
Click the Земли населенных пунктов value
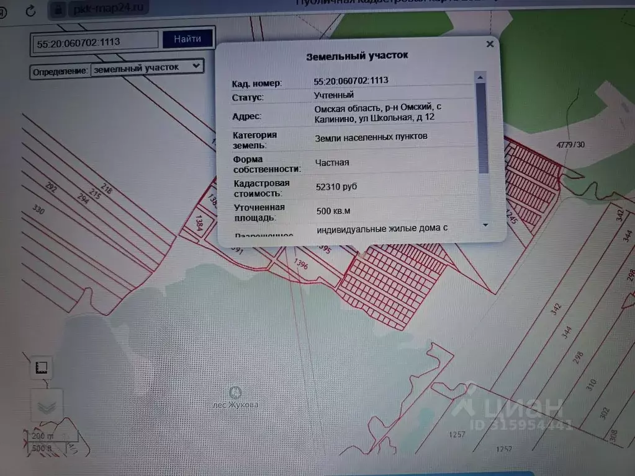(x=371, y=137)
